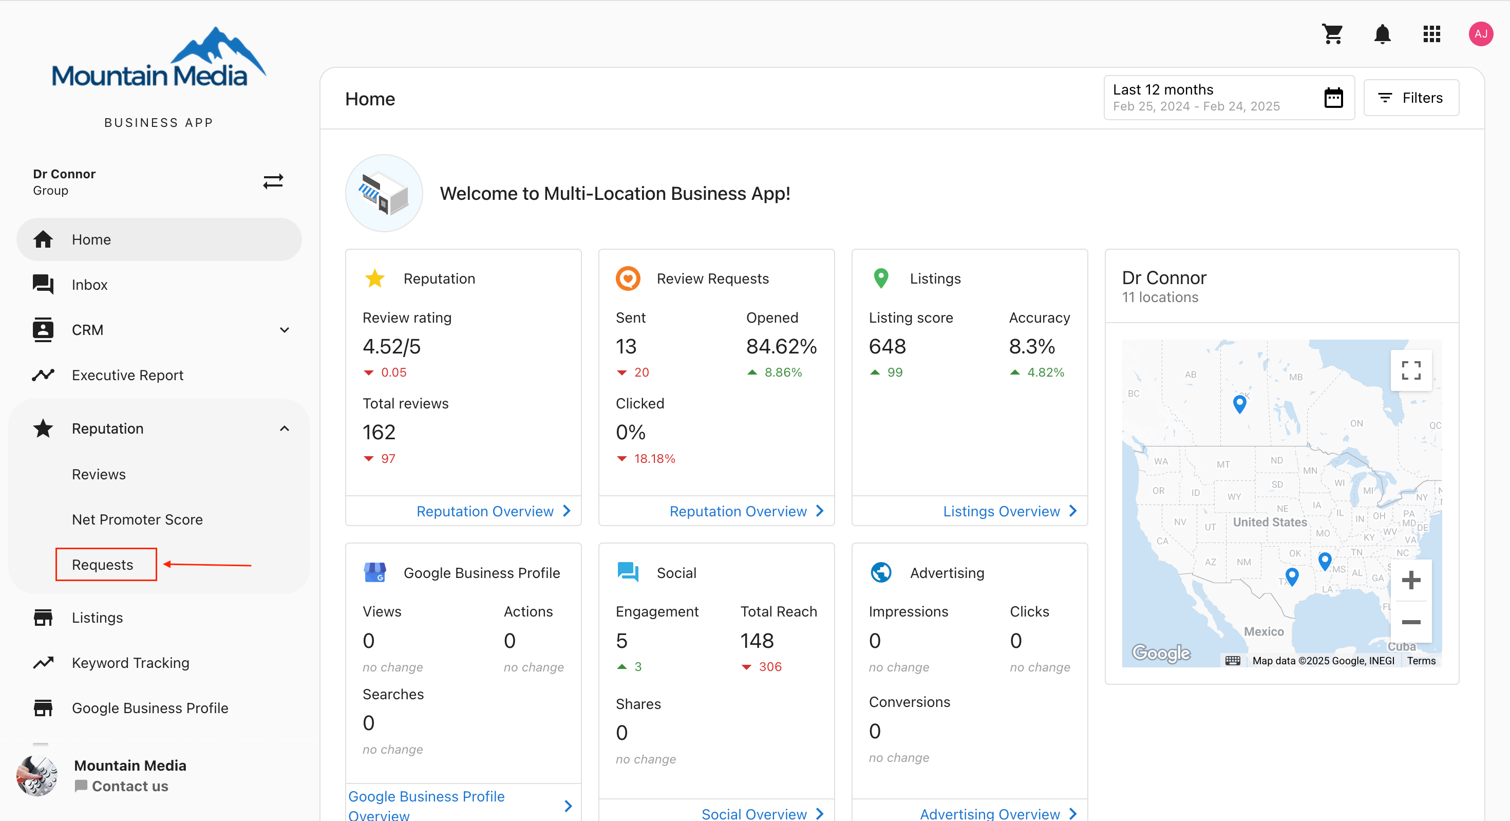This screenshot has height=821, width=1510.
Task: Open the apps grid launcher
Action: click(1431, 34)
